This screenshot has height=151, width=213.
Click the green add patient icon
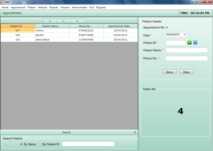pos(189,42)
